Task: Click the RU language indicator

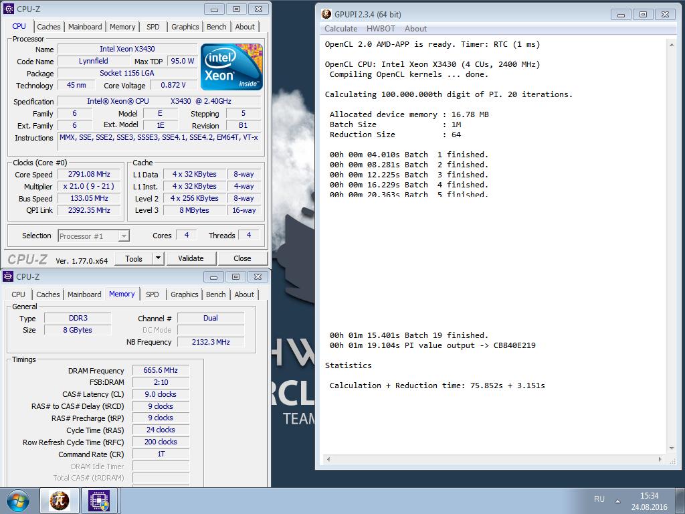Action: pyautogui.click(x=599, y=499)
